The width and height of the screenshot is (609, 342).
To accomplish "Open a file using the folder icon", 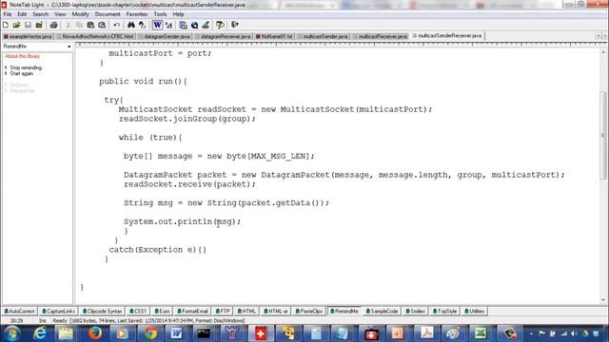I will 16,26.
